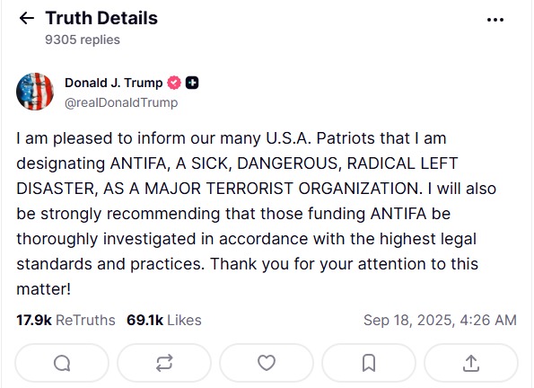Click the red verified checkmark badge
Viewport: 534px width, 388px height.
[174, 83]
